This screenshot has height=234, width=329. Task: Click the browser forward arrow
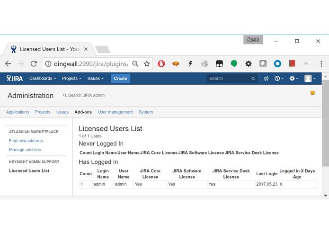click(x=21, y=63)
